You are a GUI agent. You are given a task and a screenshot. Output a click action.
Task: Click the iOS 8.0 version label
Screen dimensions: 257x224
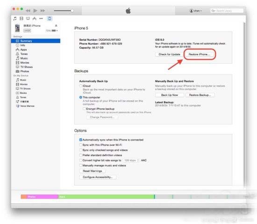(x=159, y=40)
